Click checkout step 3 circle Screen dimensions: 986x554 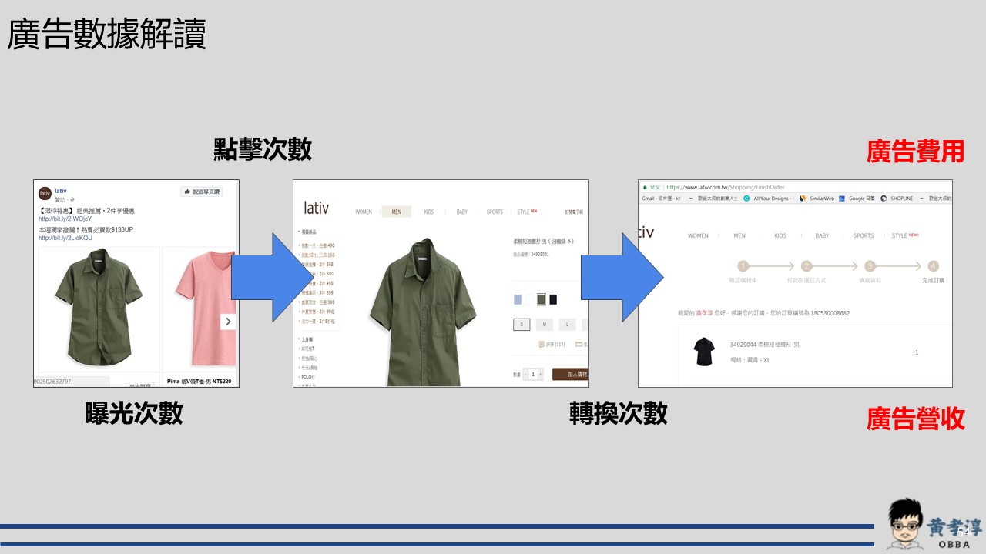point(870,266)
